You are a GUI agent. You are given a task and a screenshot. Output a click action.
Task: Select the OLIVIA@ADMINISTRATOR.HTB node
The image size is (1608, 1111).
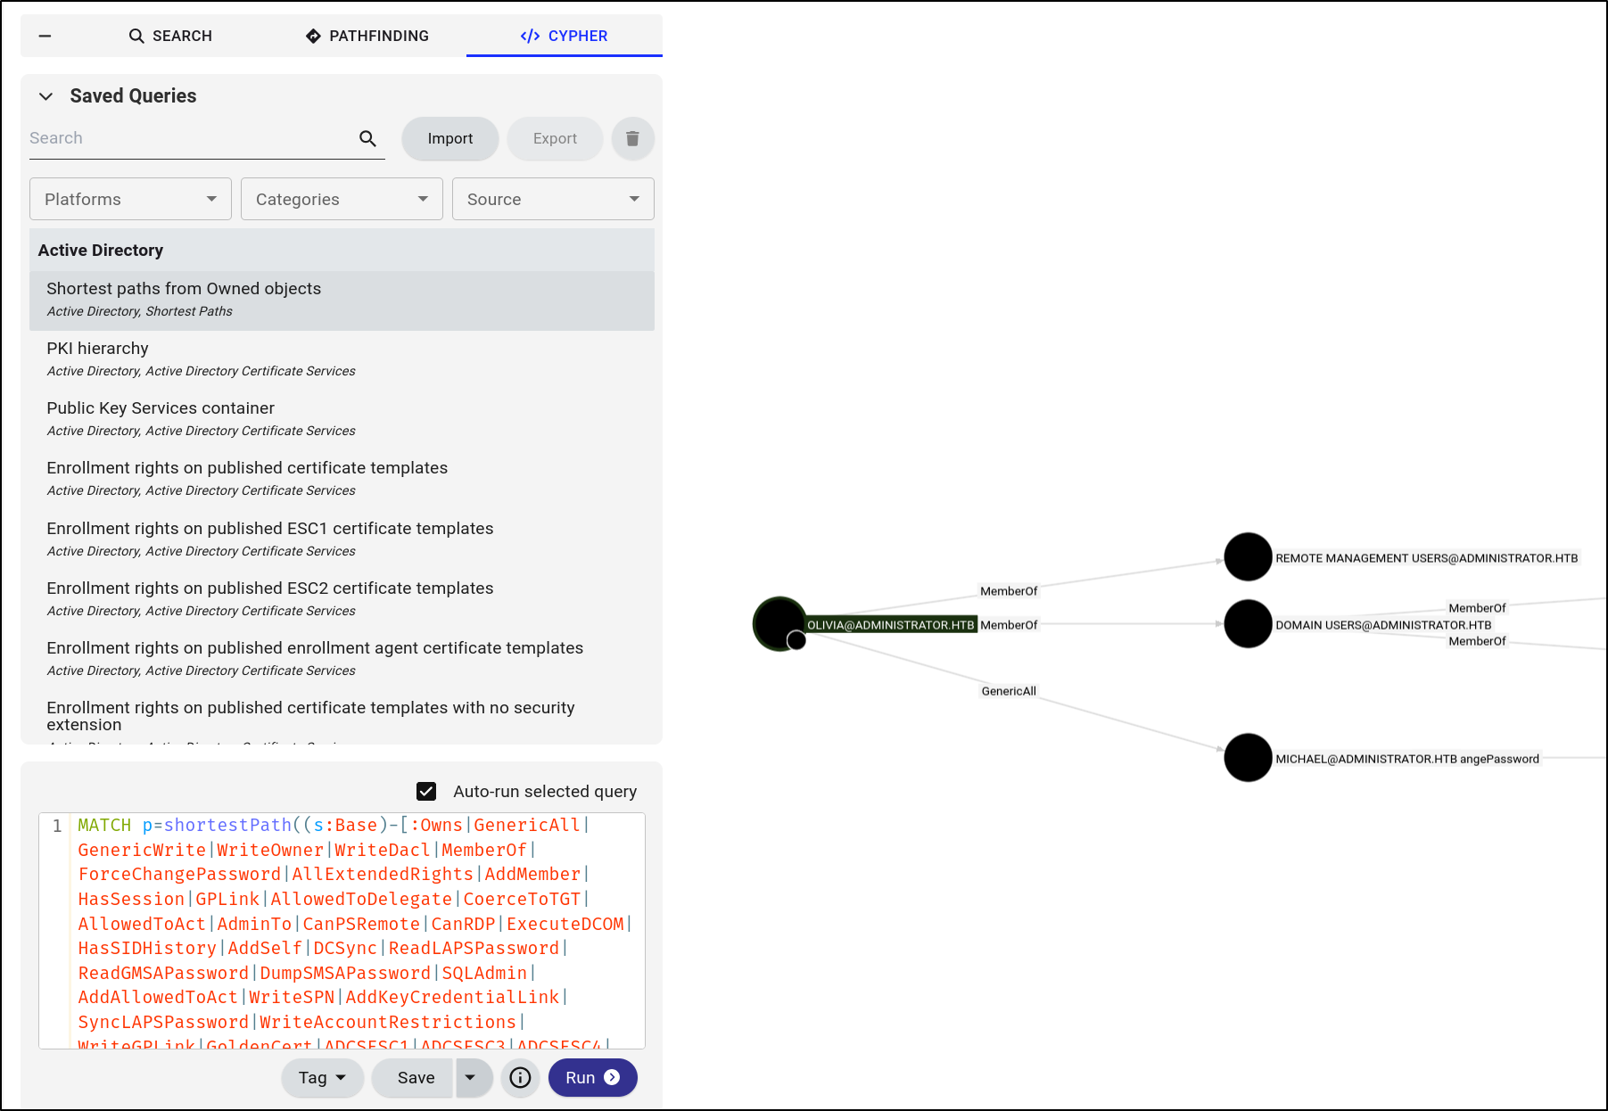pyautogui.click(x=779, y=623)
